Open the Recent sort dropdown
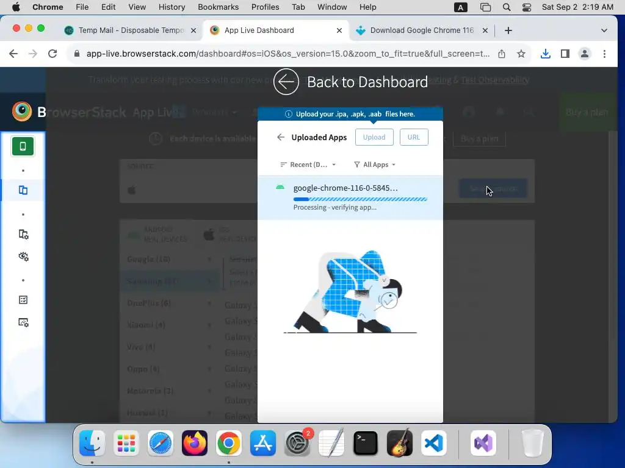 308,165
